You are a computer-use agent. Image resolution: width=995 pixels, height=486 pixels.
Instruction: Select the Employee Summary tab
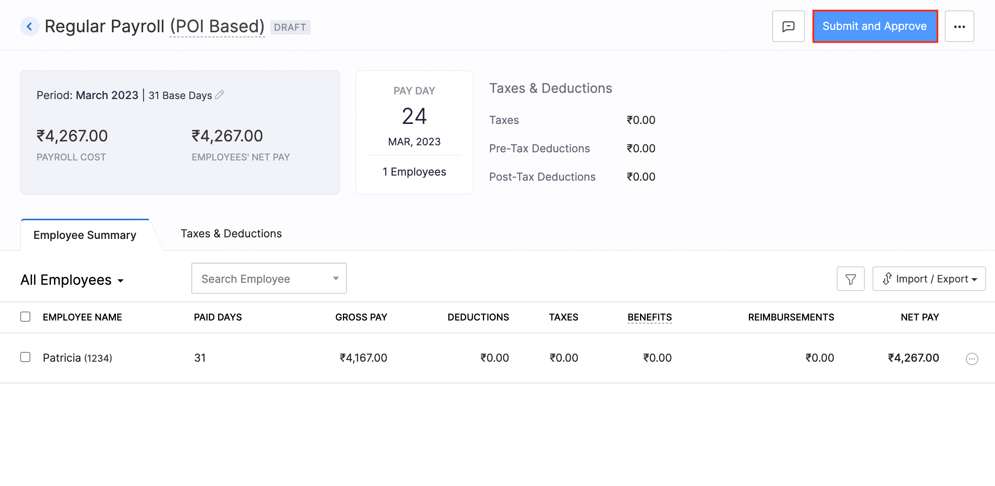85,235
